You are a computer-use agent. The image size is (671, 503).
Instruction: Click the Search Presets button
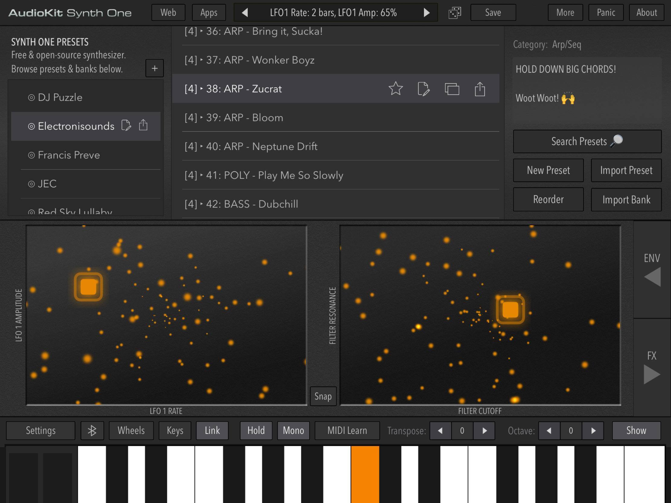coord(587,142)
